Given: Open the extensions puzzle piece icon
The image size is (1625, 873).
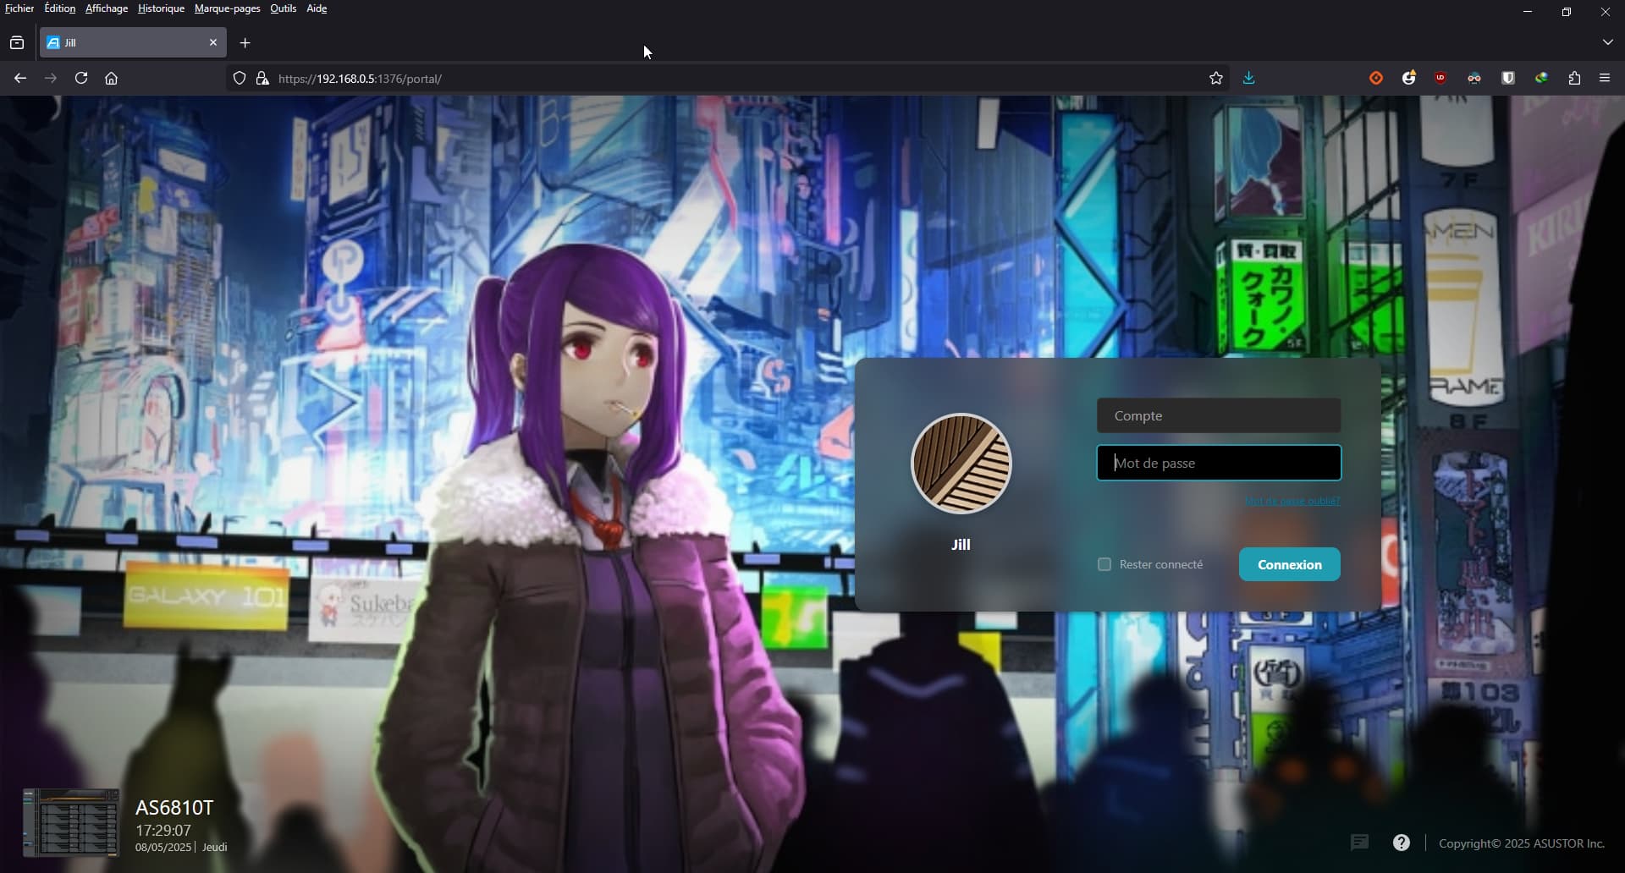Looking at the screenshot, I should [1574, 79].
